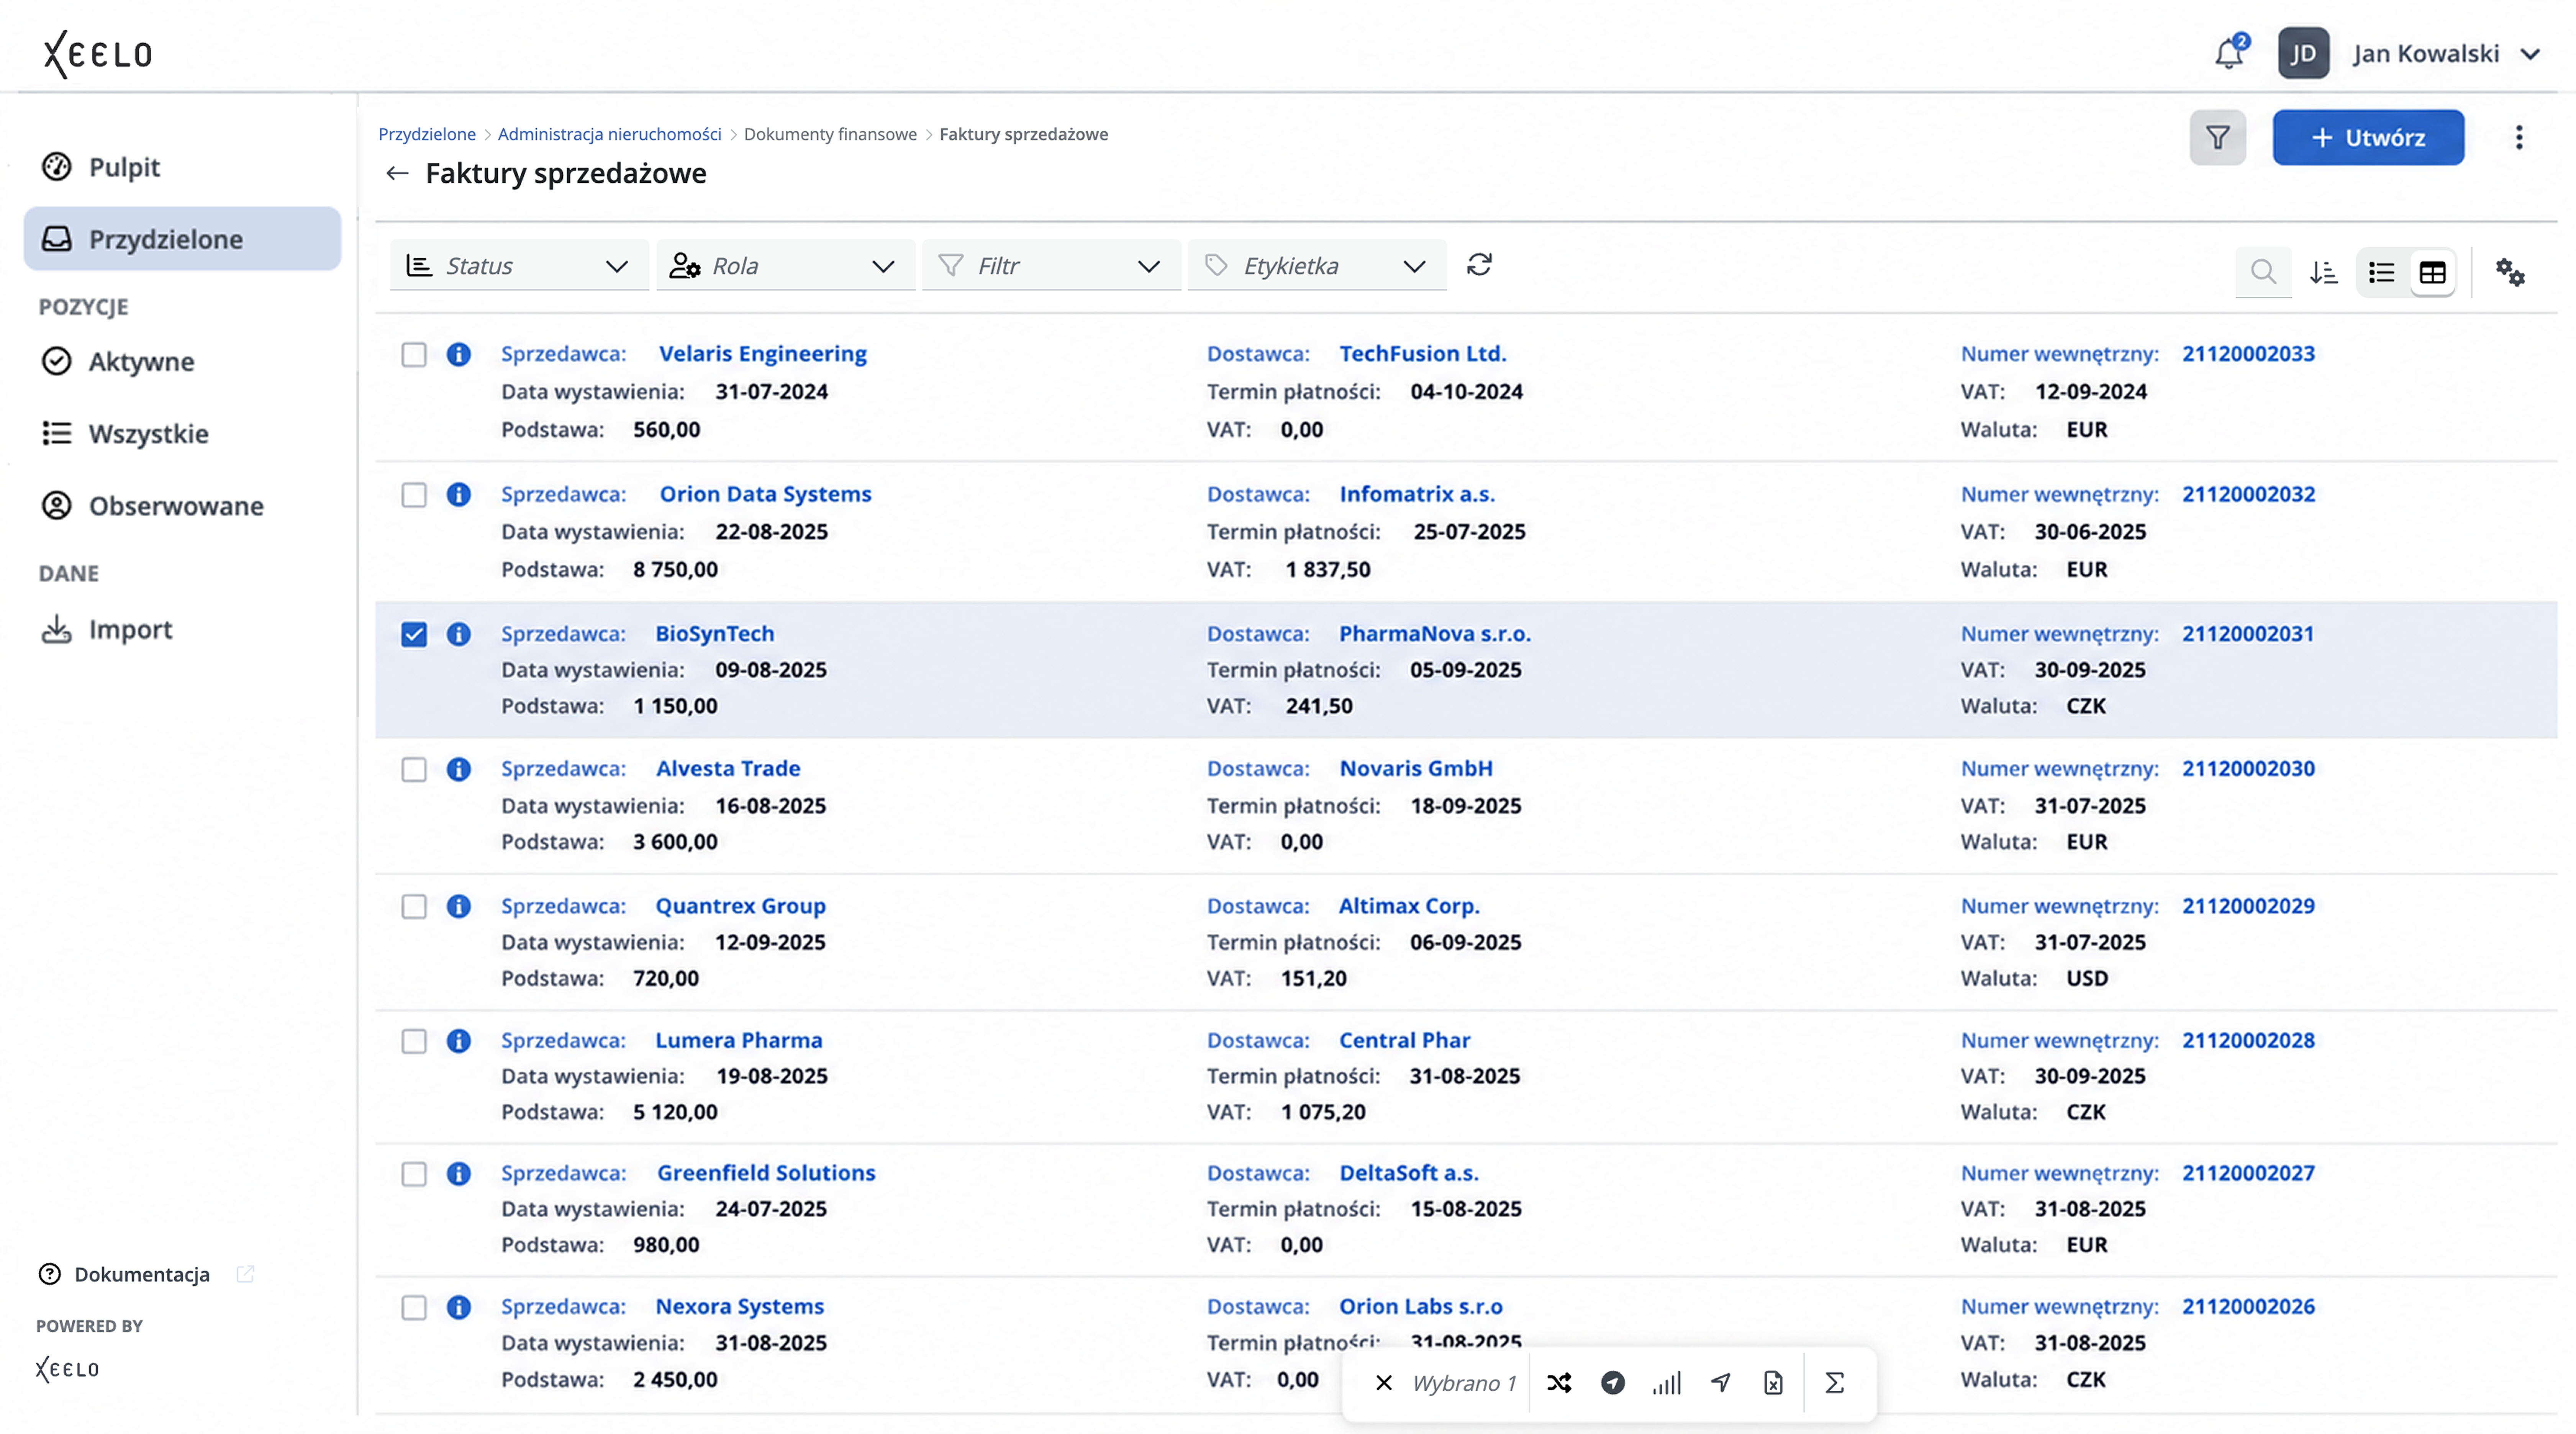Screen dimensions: 2576x1434
Task: Click the outlined send arrow in selection bar
Action: (1720, 1383)
